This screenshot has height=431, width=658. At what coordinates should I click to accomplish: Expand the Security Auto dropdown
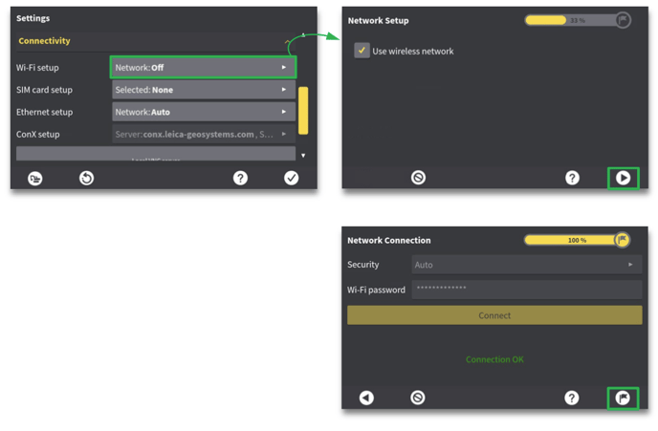click(526, 265)
